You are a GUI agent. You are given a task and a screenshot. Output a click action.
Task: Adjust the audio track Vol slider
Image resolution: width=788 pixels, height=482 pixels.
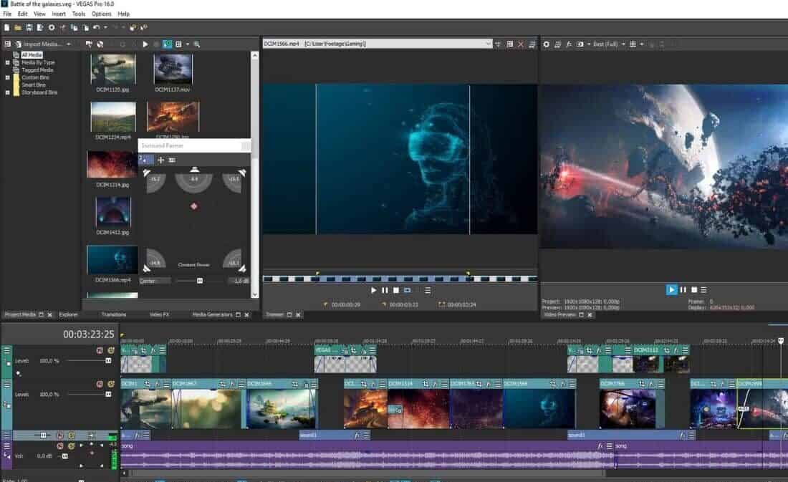coord(64,456)
